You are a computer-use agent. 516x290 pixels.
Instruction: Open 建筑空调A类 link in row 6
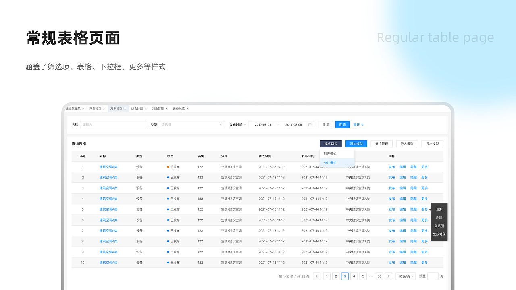point(108,220)
